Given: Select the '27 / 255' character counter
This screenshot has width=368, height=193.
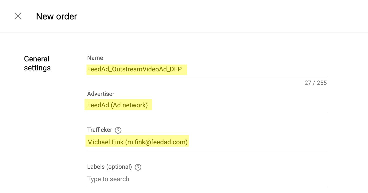Looking at the screenshot, I should (x=316, y=83).
